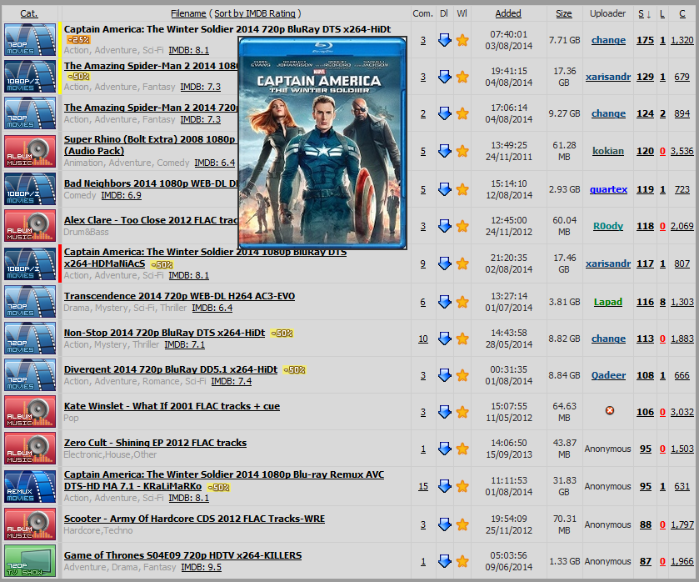Viewport: 699px width, 582px height.
Task: View the 175 seeders list
Action: (645, 40)
